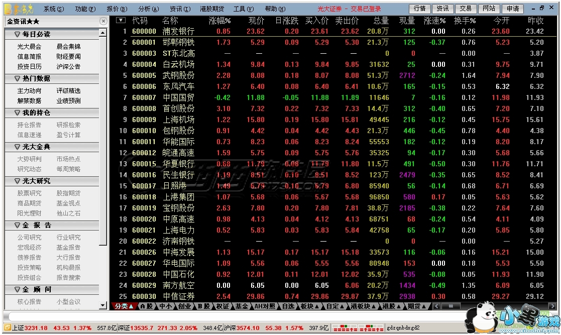Open the 信息简报 link
This screenshot has width=561, height=335.
[29, 57]
